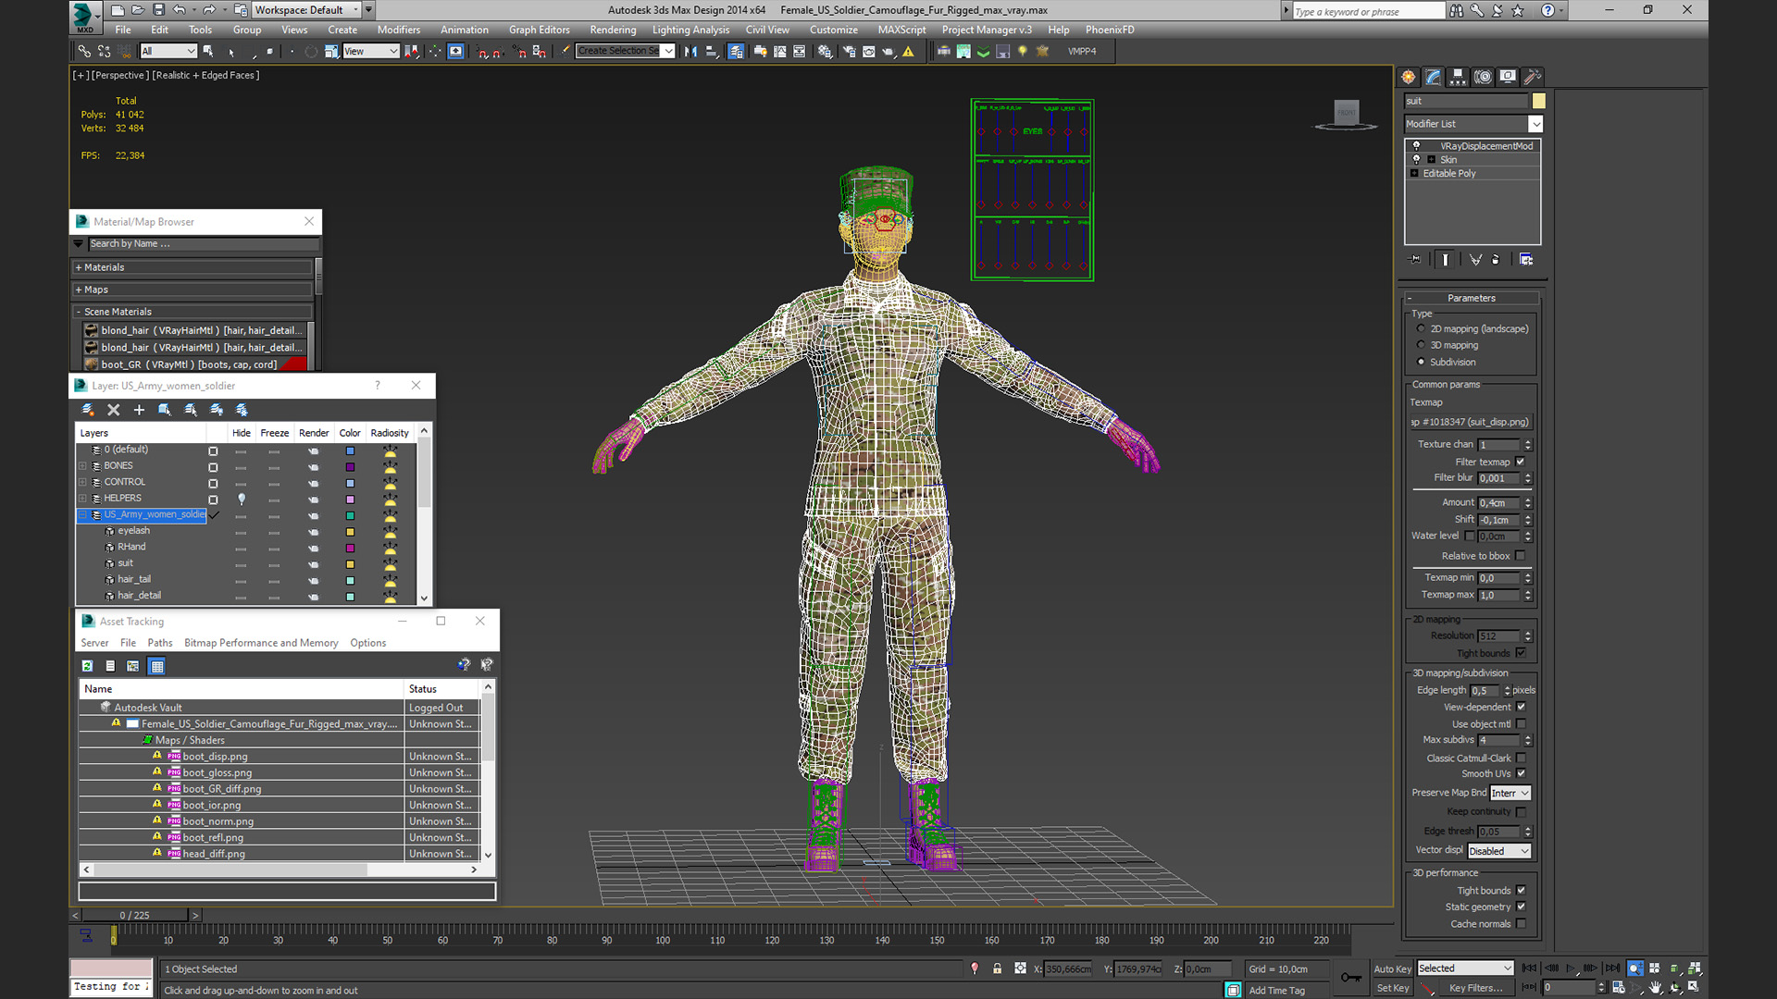The image size is (1777, 999).
Task: Refresh the Asset Tracking list icon
Action: coord(87,666)
